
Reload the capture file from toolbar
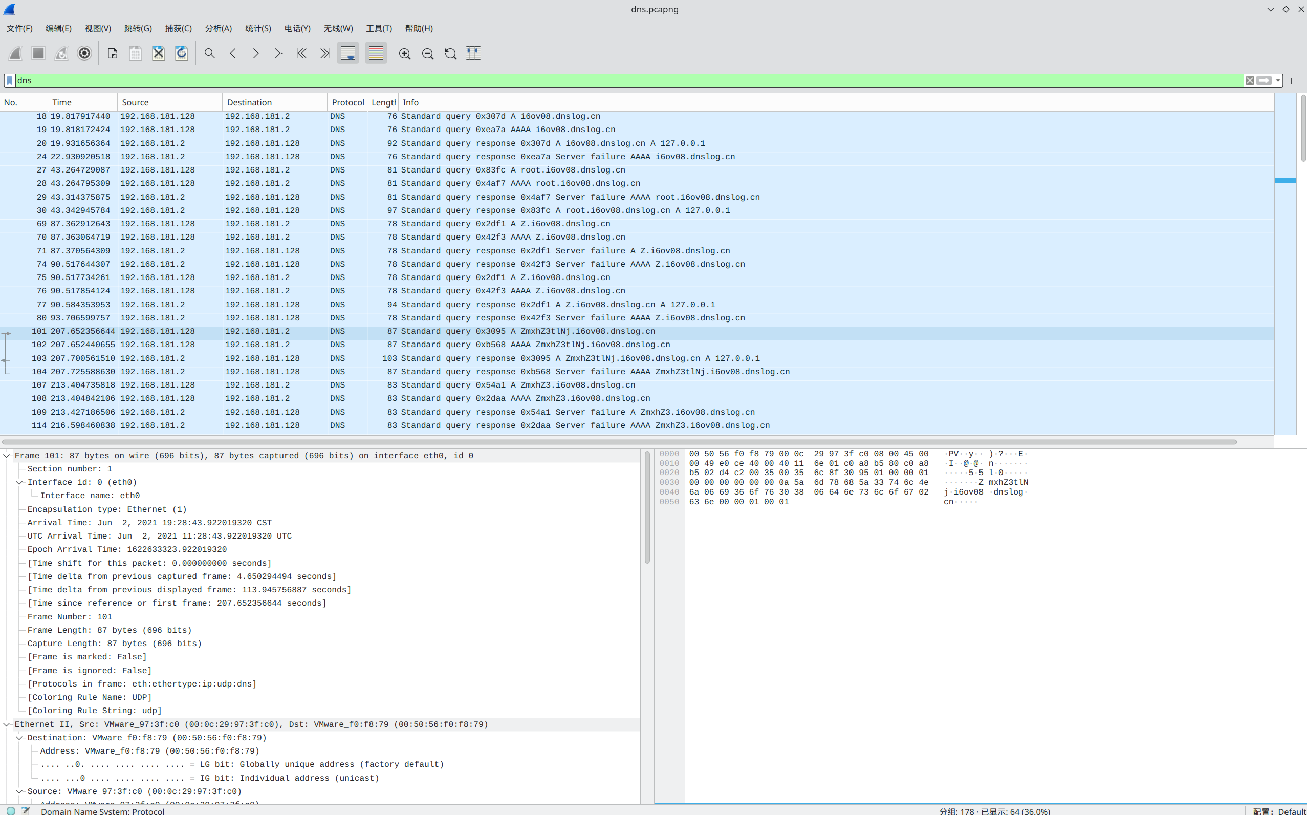click(x=182, y=53)
